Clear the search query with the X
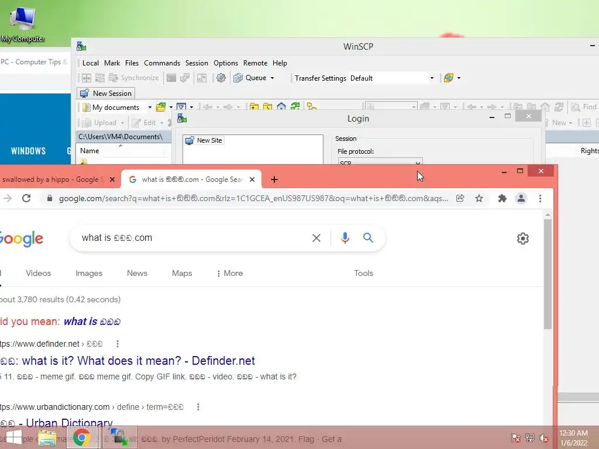 (316, 238)
